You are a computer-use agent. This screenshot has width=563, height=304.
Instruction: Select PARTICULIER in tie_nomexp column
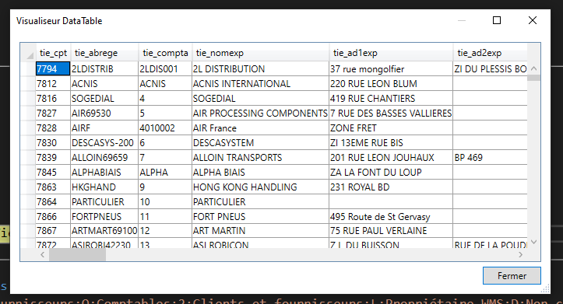(x=261, y=201)
